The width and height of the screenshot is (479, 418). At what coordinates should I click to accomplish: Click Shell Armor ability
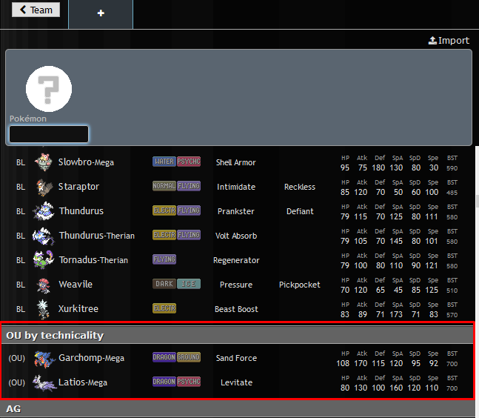click(x=236, y=162)
